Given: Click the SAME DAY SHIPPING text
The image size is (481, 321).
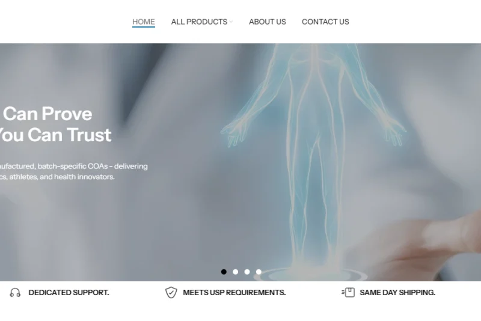Looking at the screenshot, I should pyautogui.click(x=397, y=293).
